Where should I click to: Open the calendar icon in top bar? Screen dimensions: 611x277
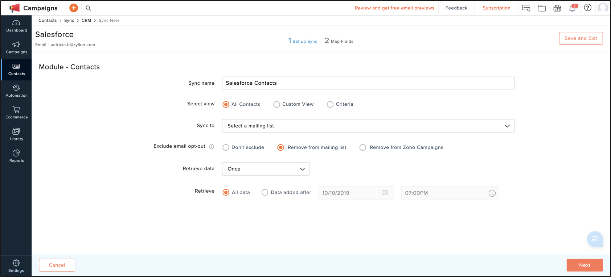(x=557, y=8)
